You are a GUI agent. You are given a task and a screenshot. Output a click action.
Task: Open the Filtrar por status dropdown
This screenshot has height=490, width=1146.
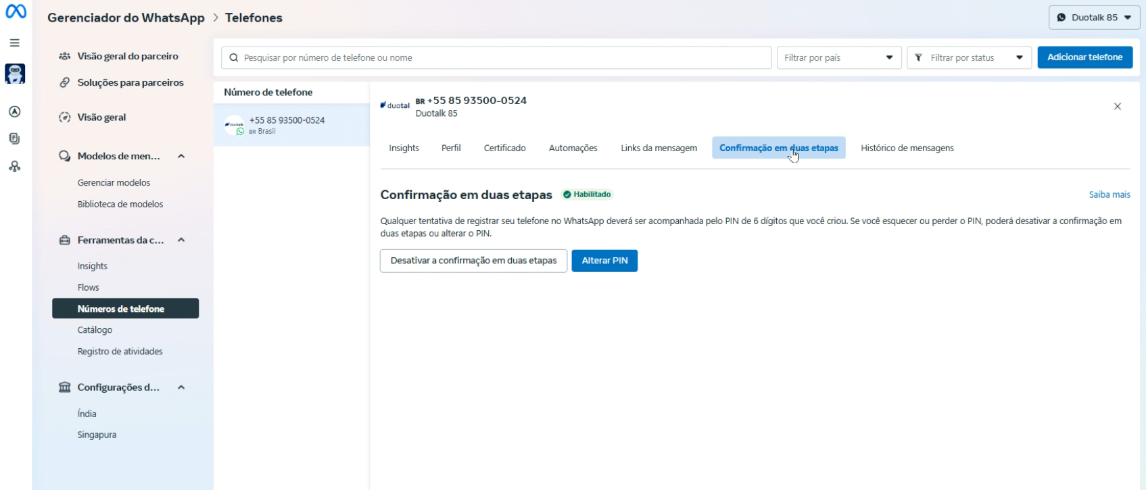(x=969, y=58)
